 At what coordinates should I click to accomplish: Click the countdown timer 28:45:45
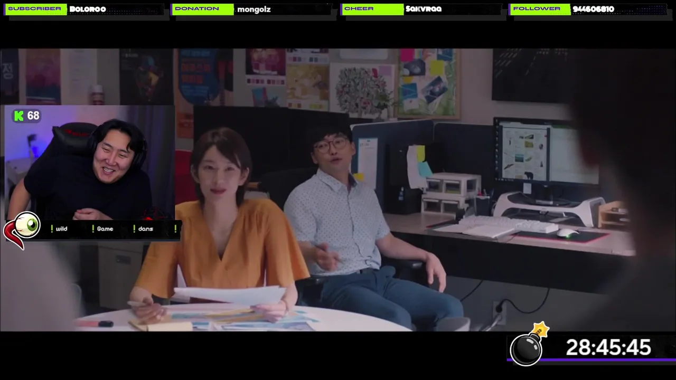coord(608,348)
